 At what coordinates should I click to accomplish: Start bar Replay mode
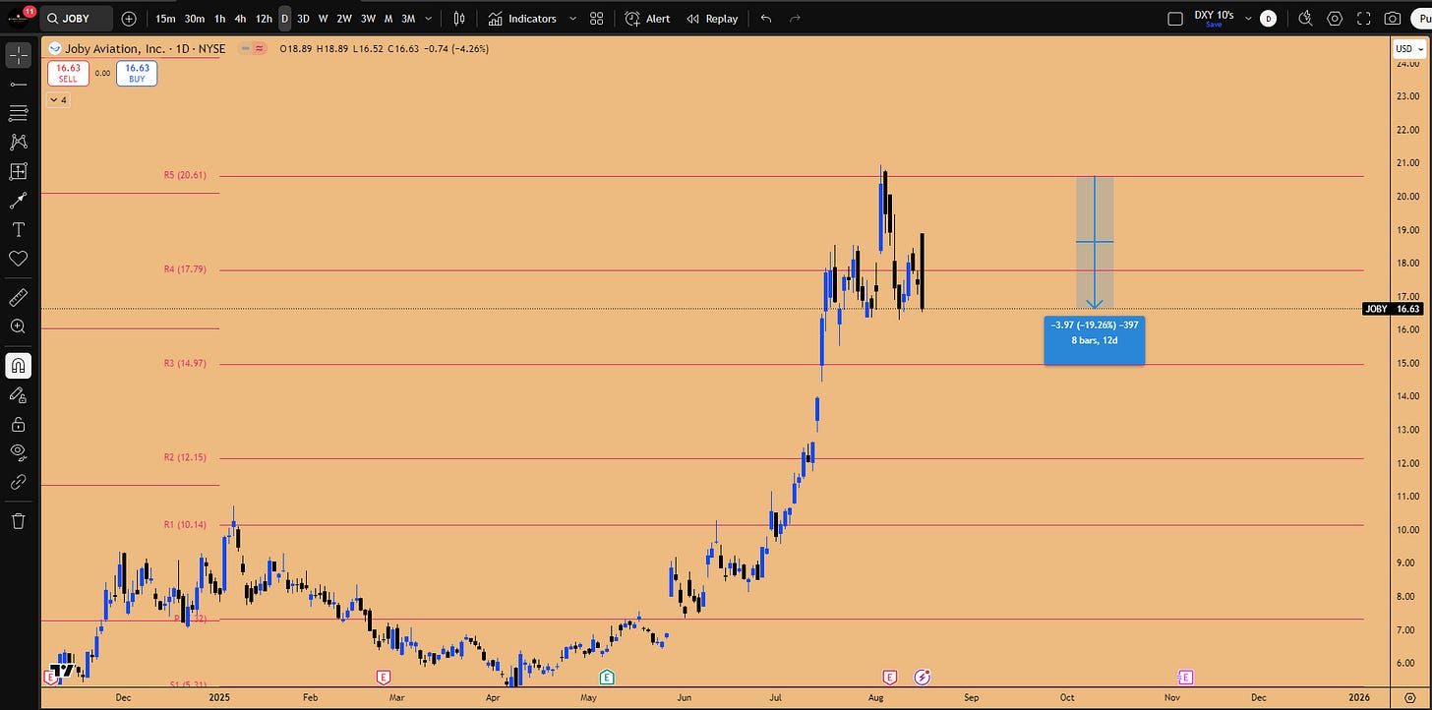[x=712, y=19]
